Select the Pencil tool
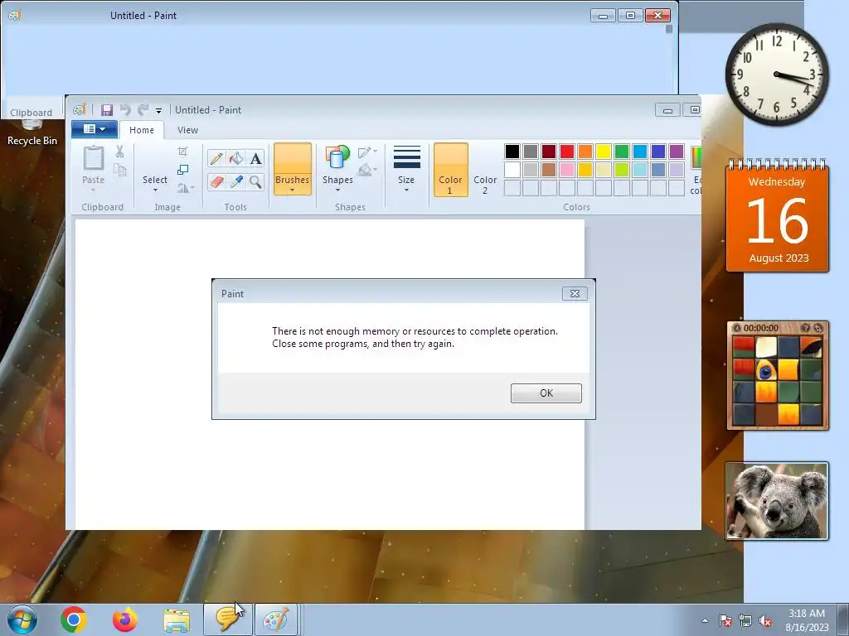 [x=216, y=158]
